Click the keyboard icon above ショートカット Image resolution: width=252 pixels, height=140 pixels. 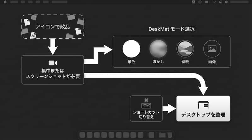click(x=146, y=106)
